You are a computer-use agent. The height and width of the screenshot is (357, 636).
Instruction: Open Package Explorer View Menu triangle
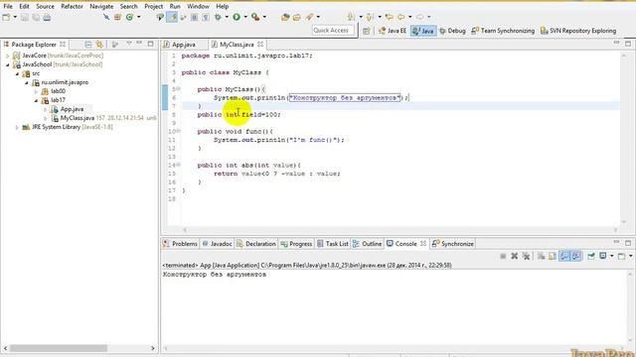[x=129, y=44]
